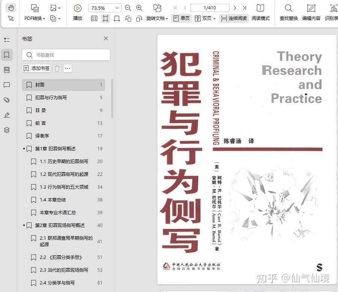Open the 73.5% zoom level dropdown
The image size is (338, 292).
pyautogui.click(x=105, y=8)
